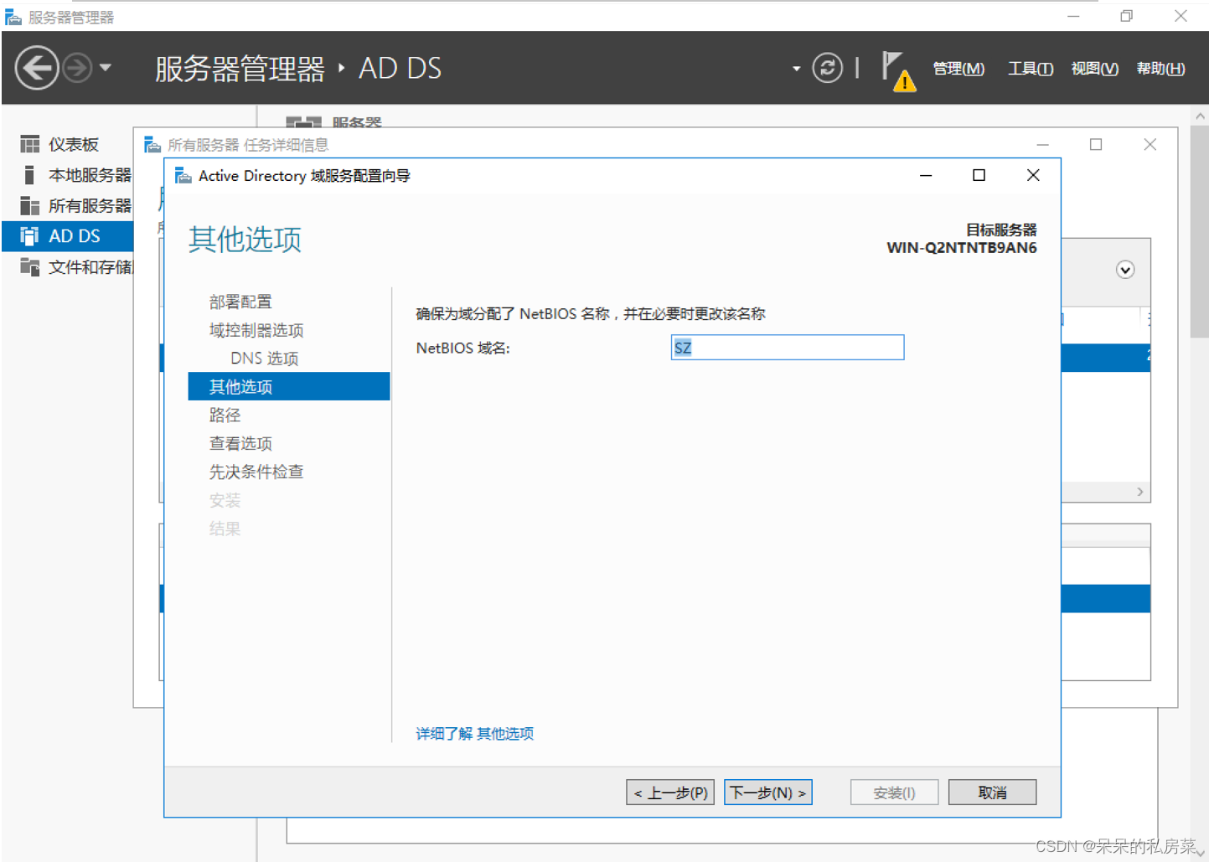
Task: Click the 上一步(P) button
Action: pyautogui.click(x=670, y=792)
